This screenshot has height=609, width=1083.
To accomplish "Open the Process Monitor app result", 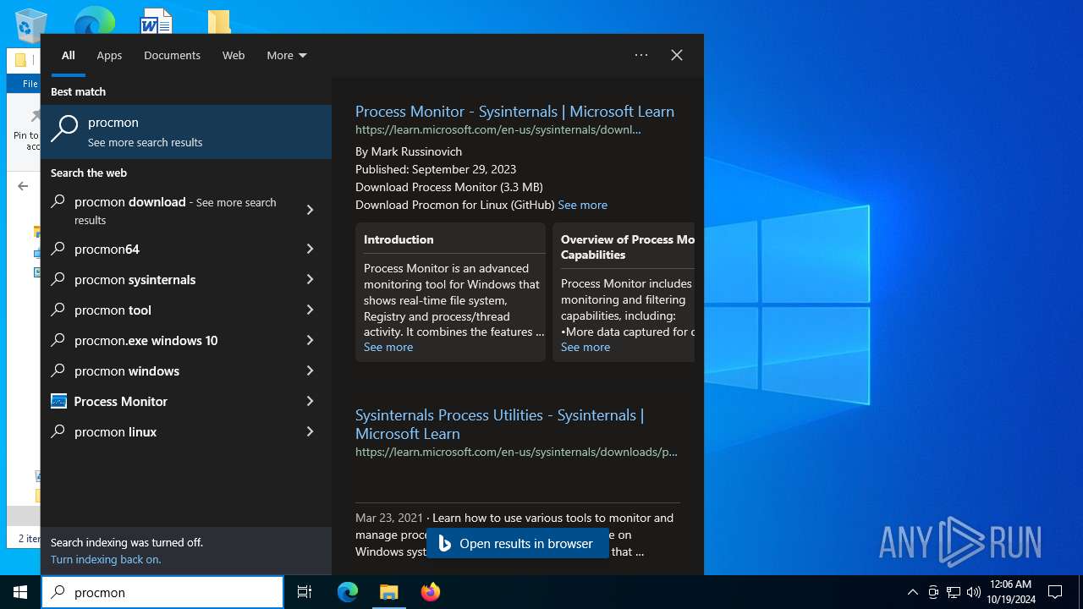I will (x=166, y=401).
